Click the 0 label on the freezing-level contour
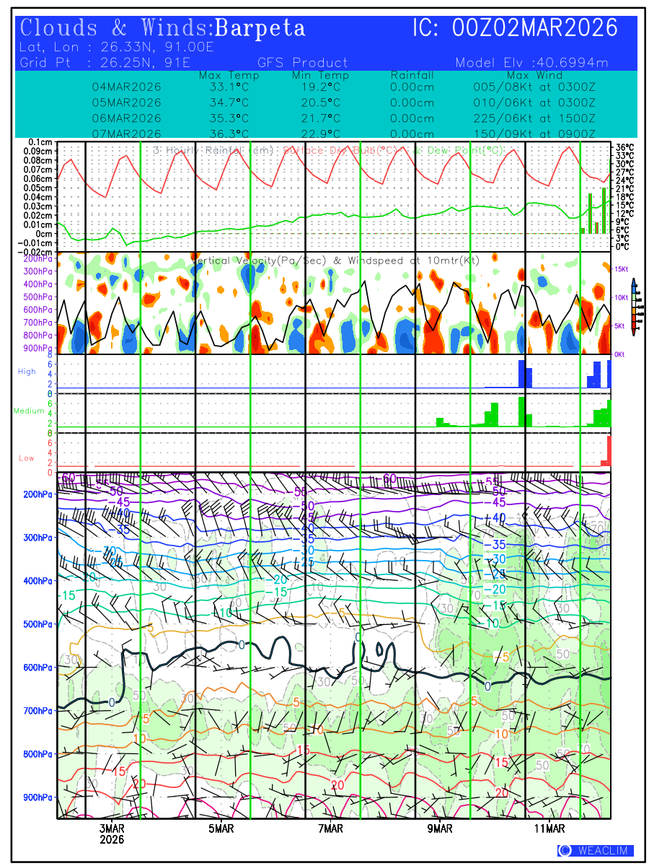This screenshot has width=649, height=866. point(112,701)
